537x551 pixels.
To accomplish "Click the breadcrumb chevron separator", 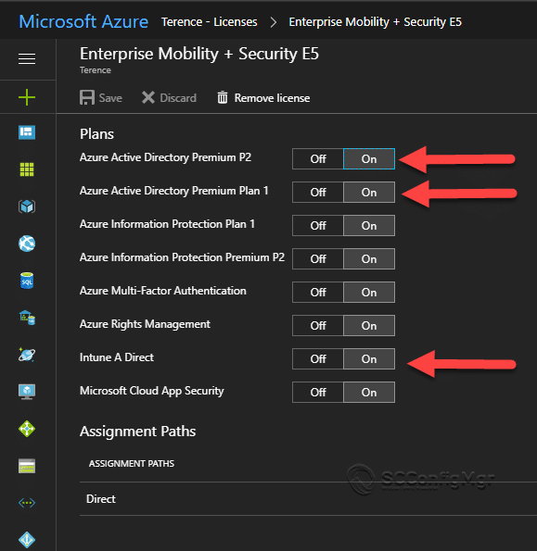I will point(273,22).
